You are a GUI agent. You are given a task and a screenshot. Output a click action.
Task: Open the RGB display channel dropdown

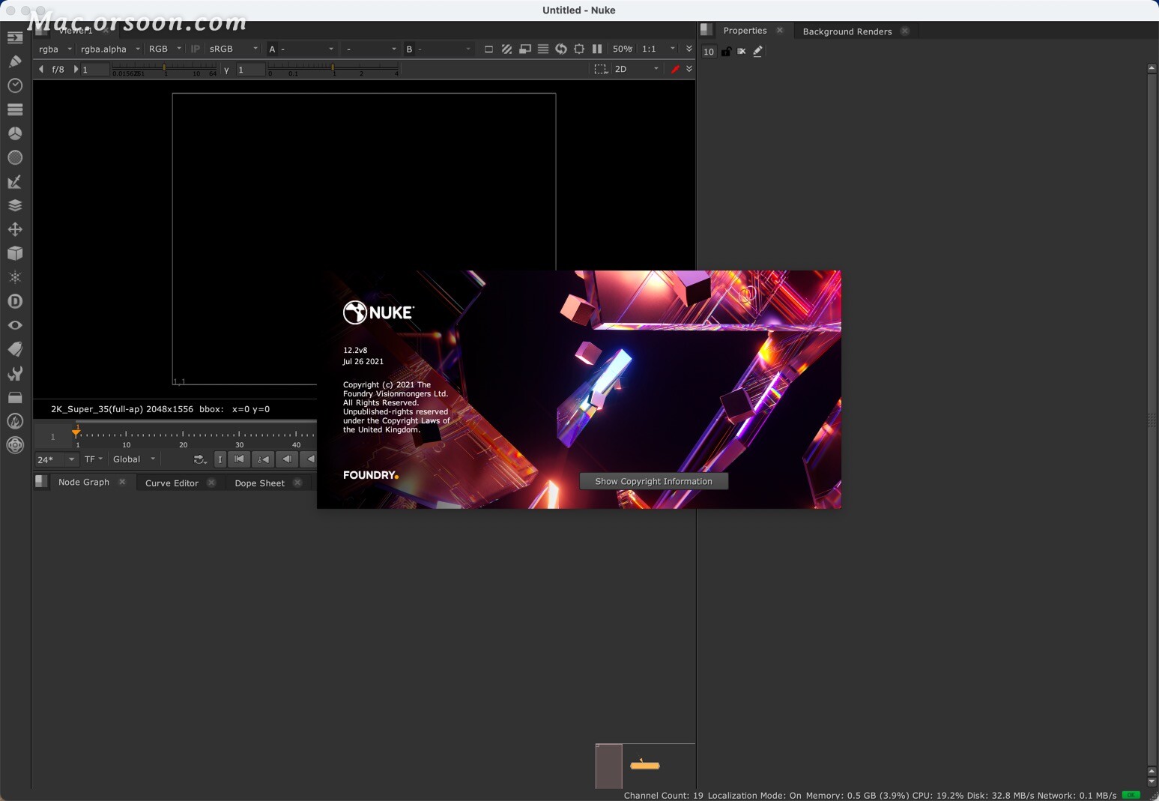coord(165,49)
